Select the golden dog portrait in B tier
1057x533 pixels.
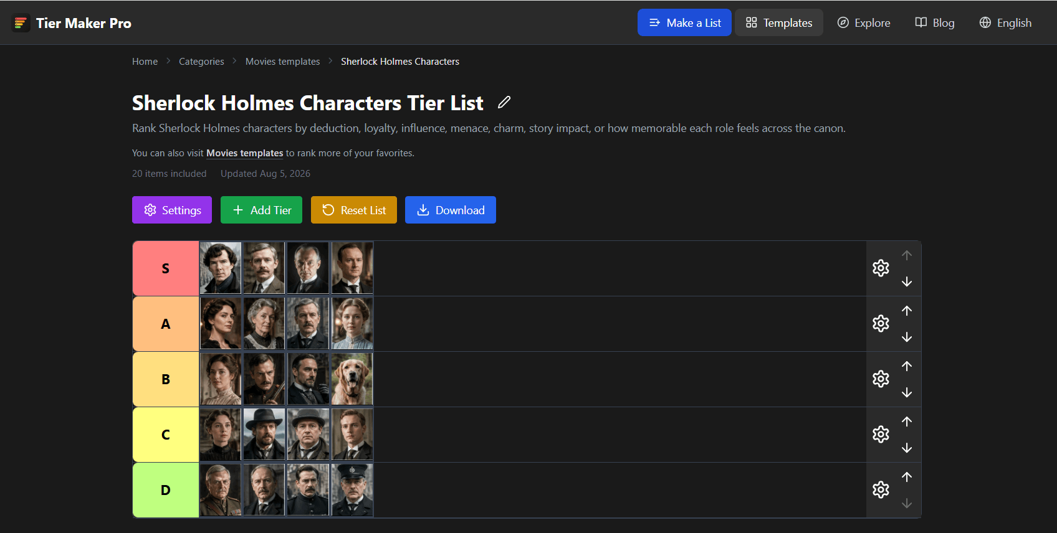pos(353,379)
